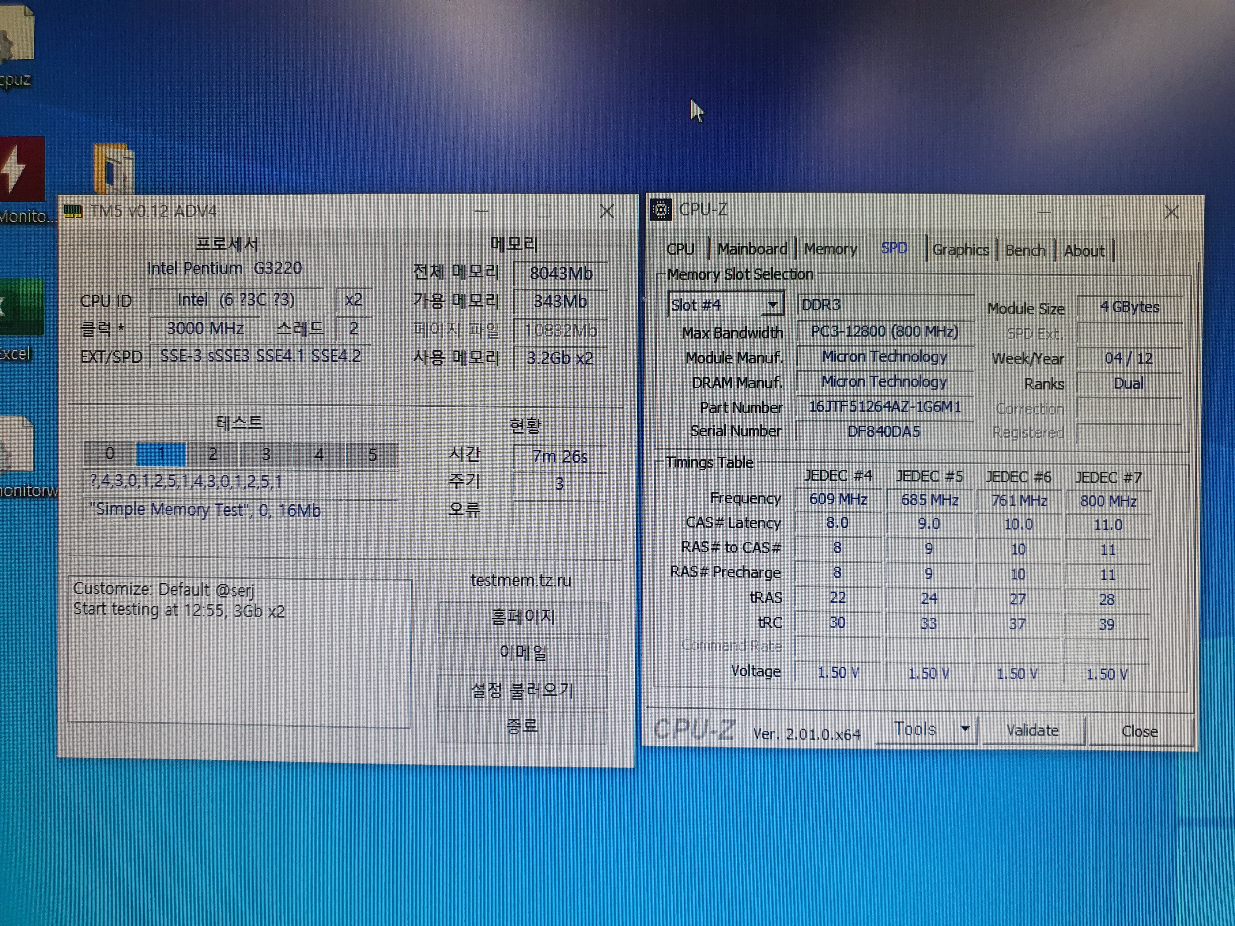Click the DDR3 memory type field
The width and height of the screenshot is (1235, 926).
pyautogui.click(x=886, y=305)
